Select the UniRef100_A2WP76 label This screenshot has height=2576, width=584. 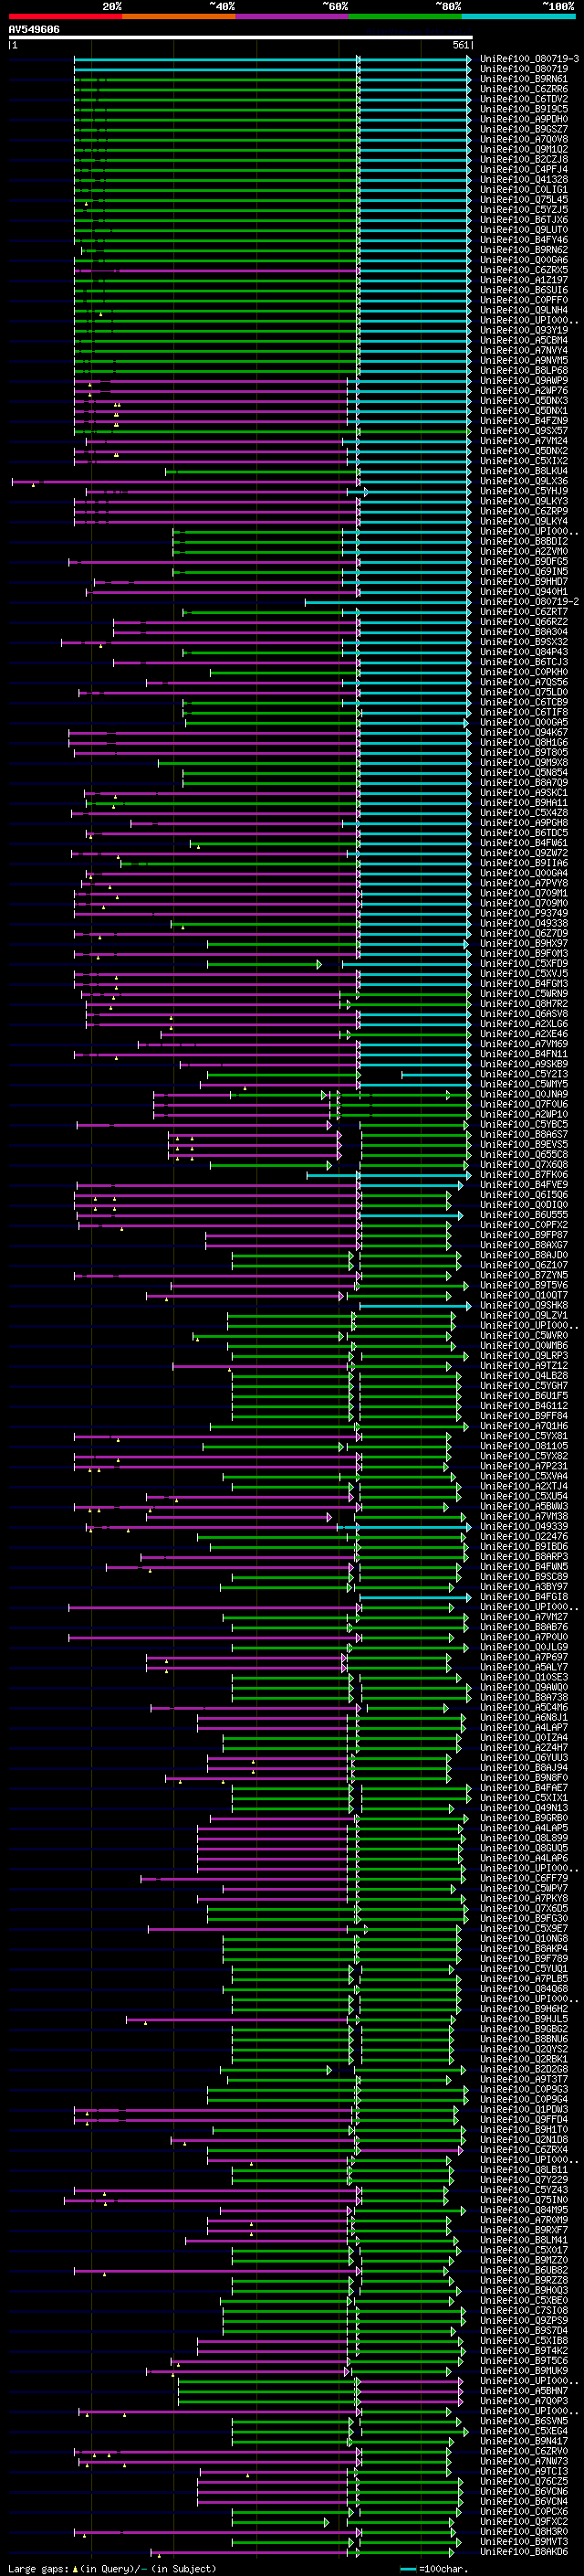click(x=524, y=391)
